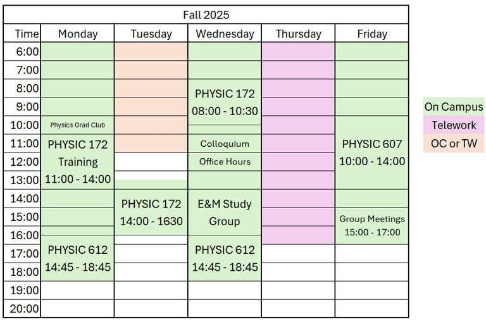Click the Physics Grad Club cell
486x324 pixels.
click(78, 125)
